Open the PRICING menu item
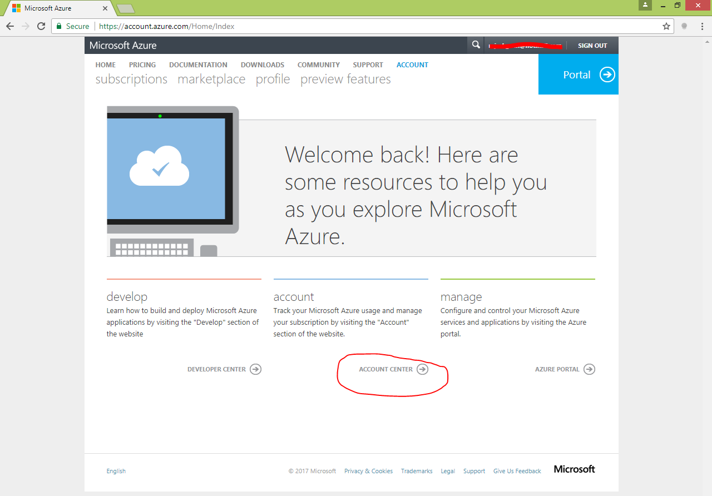Viewport: 712px width, 496px height. pos(142,65)
